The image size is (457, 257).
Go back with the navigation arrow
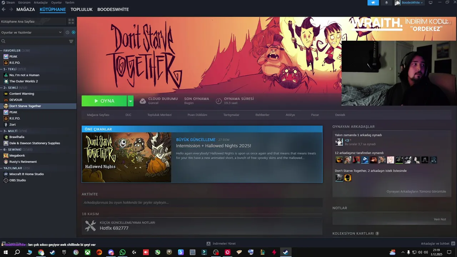coord(4,9)
